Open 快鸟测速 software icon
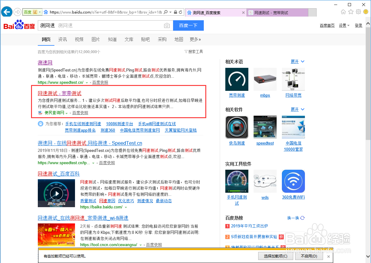This screenshot has width=371, height=263. tap(237, 127)
